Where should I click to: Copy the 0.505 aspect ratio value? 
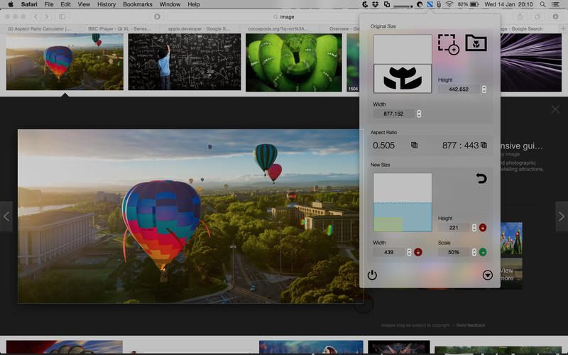[414, 146]
